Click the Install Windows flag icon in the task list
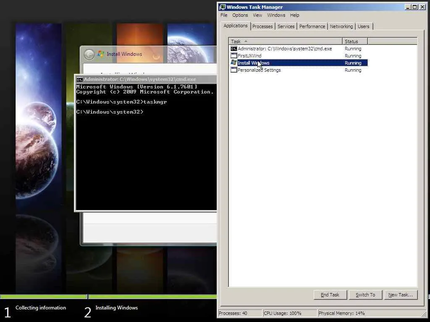The height and width of the screenshot is (322, 430). tap(233, 63)
